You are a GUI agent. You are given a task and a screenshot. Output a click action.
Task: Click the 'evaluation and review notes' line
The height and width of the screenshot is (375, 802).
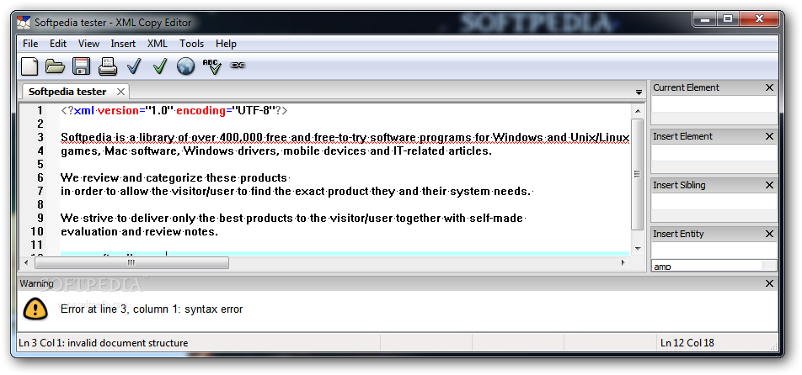[140, 231]
